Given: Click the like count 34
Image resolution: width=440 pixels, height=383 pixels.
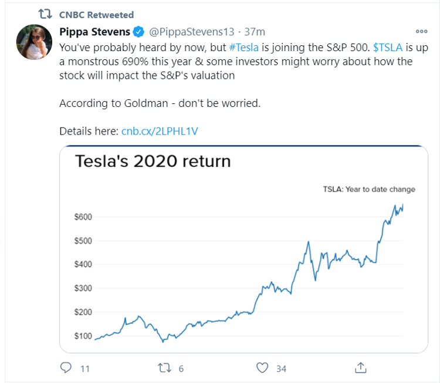Looking at the screenshot, I should [x=281, y=369].
